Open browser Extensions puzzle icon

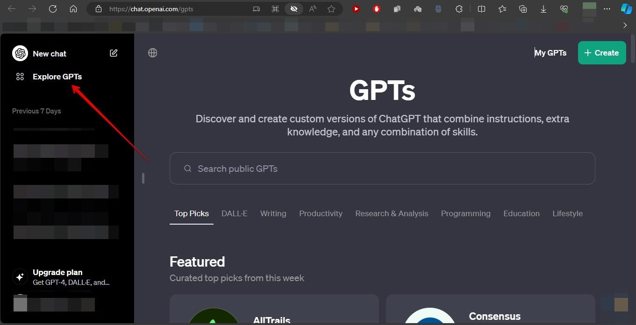tap(459, 9)
